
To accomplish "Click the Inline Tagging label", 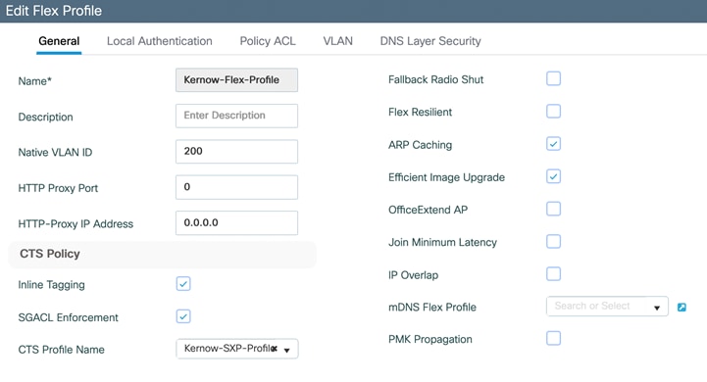I will coord(51,285).
